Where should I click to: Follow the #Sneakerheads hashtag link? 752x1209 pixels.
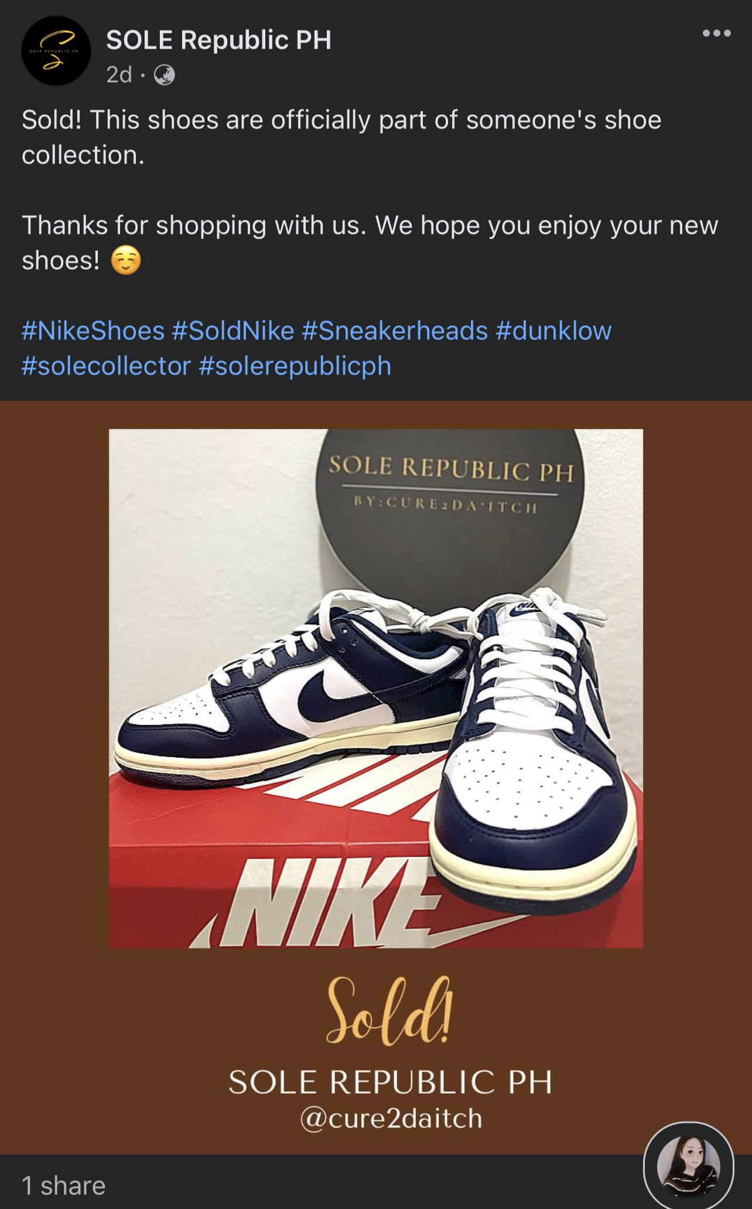(x=395, y=331)
